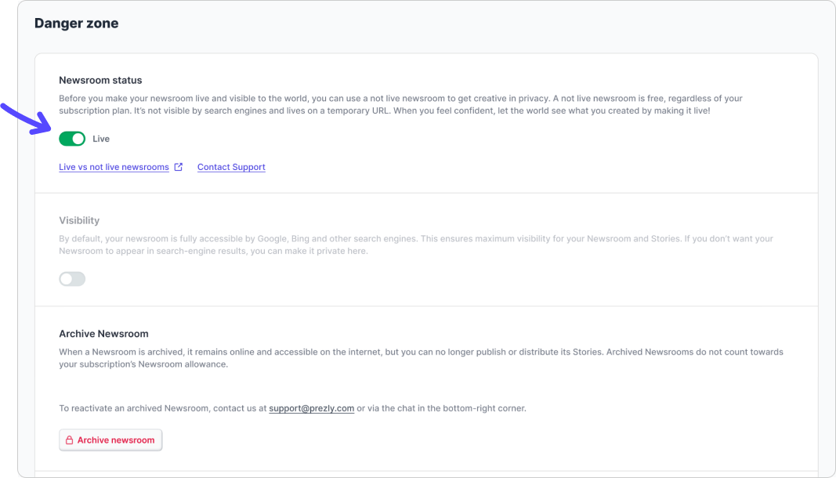Click the Live label next to switch
Image resolution: width=836 pixels, height=478 pixels.
pos(101,139)
